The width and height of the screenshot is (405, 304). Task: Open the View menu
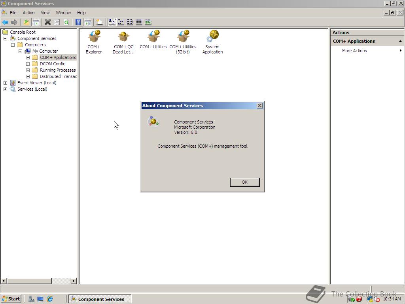pyautogui.click(x=45, y=13)
